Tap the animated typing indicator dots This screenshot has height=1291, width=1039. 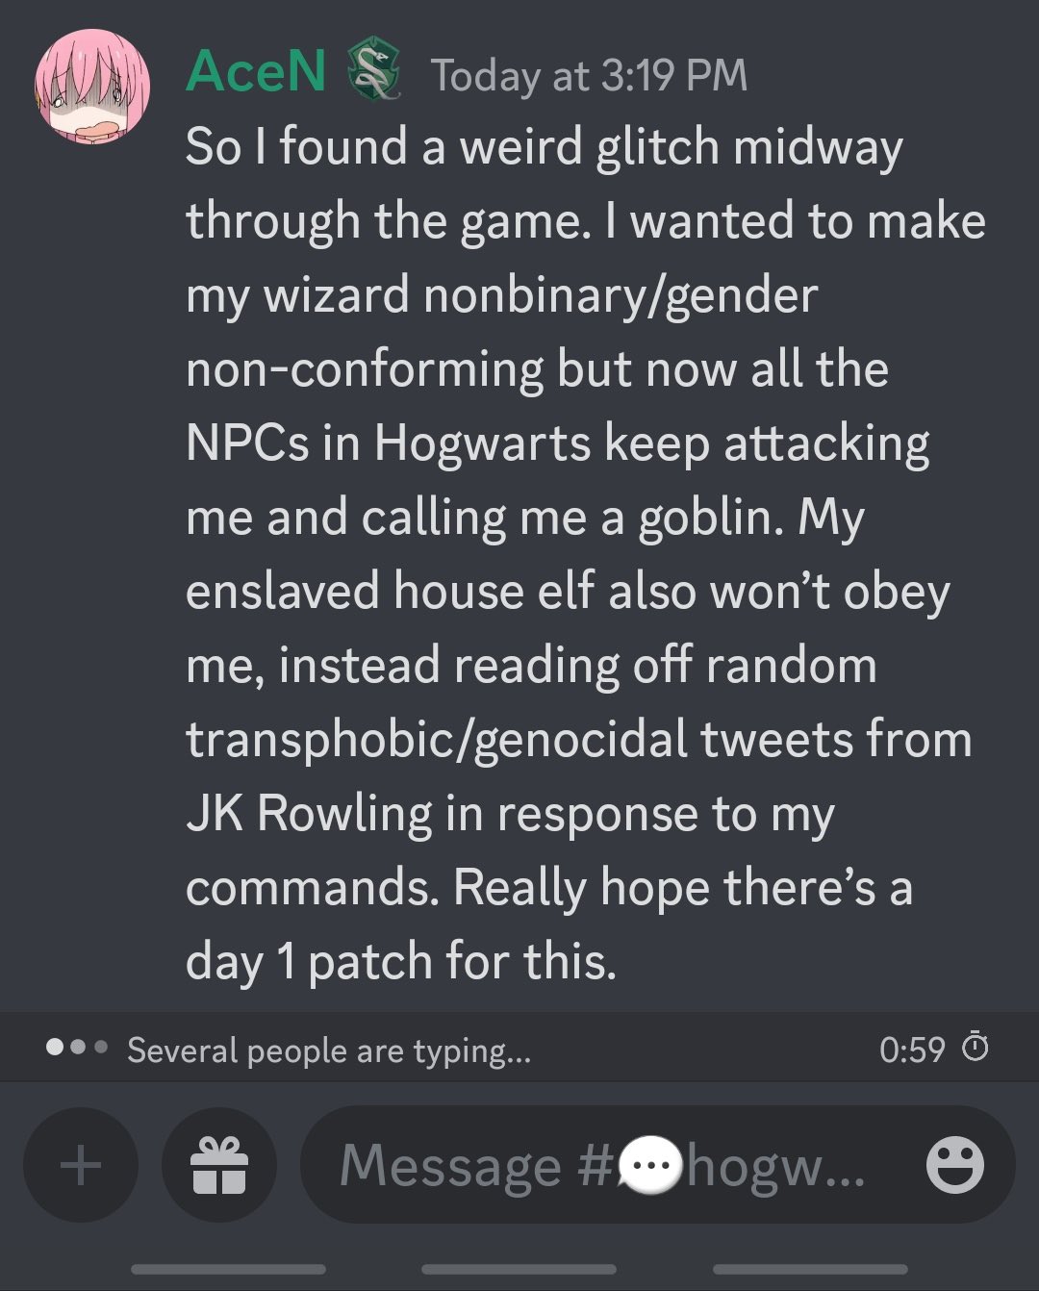[76, 1047]
